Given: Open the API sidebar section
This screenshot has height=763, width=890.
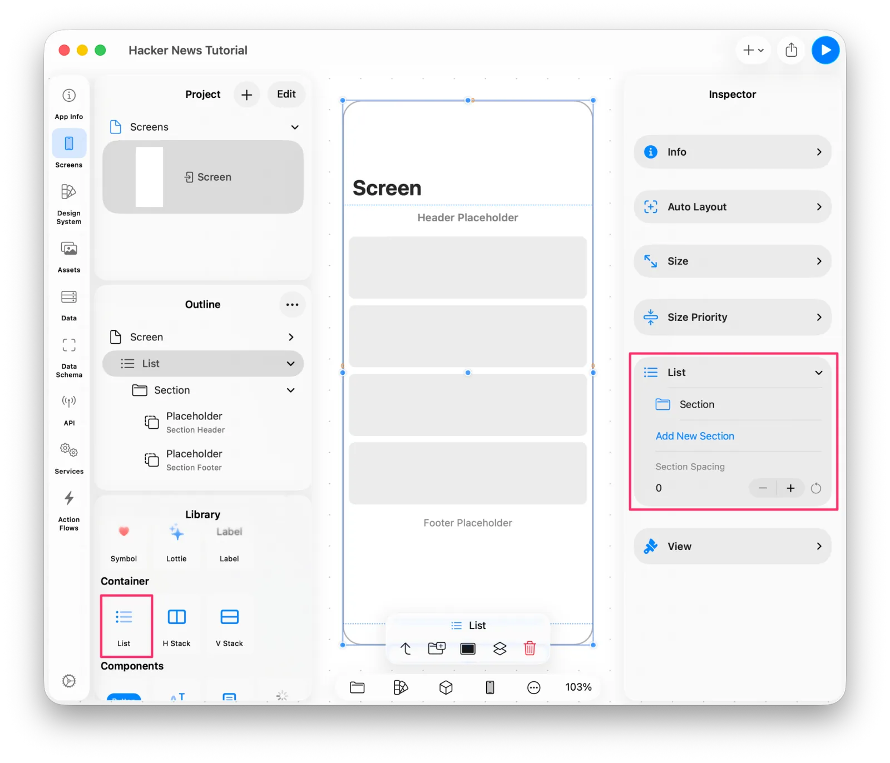Looking at the screenshot, I should pyautogui.click(x=69, y=409).
